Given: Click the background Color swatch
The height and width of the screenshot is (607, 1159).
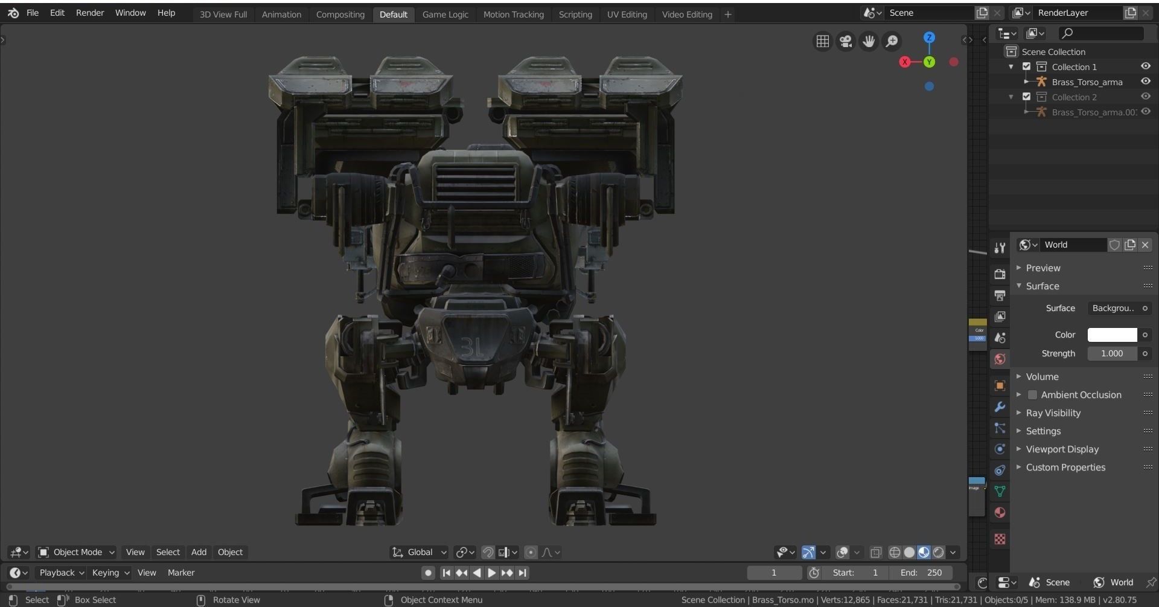Looking at the screenshot, I should coord(1112,335).
